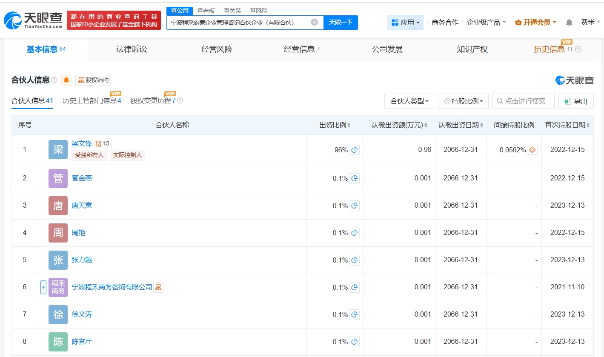Sort table by 出资比例 column header
This screenshot has height=357, width=604.
point(335,125)
